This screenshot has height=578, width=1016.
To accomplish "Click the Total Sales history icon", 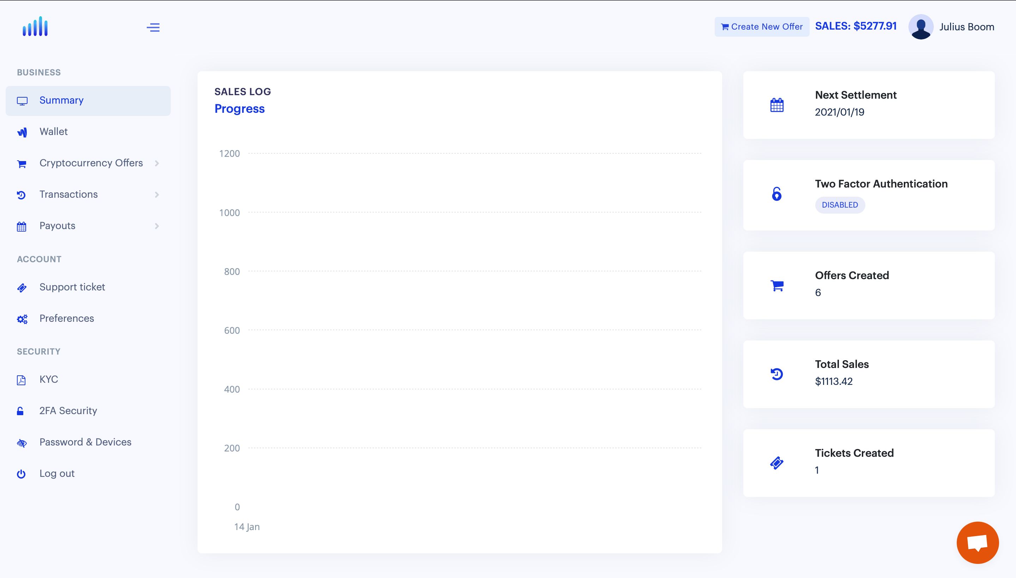I will [777, 374].
